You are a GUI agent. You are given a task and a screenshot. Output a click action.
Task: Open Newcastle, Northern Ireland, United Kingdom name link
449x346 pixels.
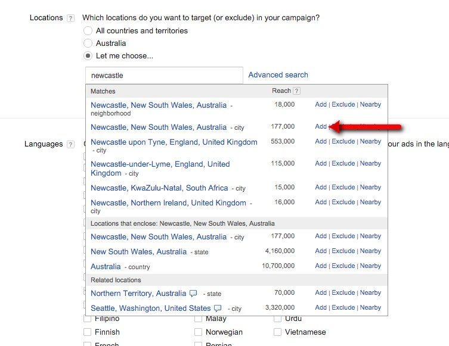coord(168,202)
